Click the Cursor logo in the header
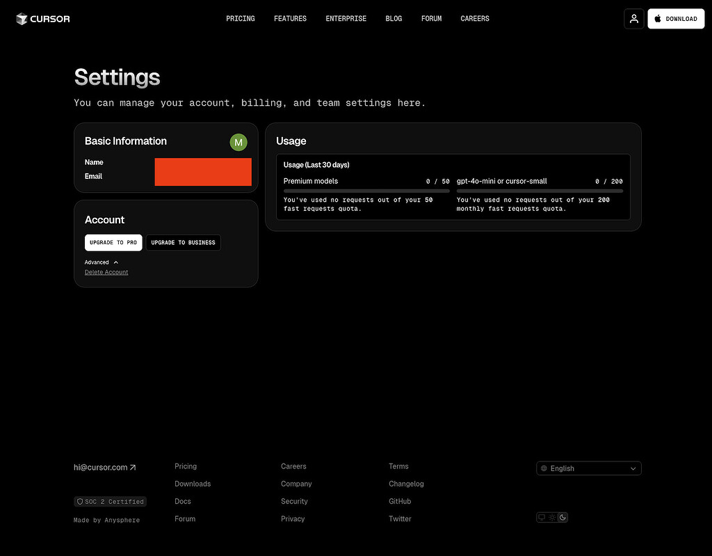712x556 pixels. tap(42, 19)
